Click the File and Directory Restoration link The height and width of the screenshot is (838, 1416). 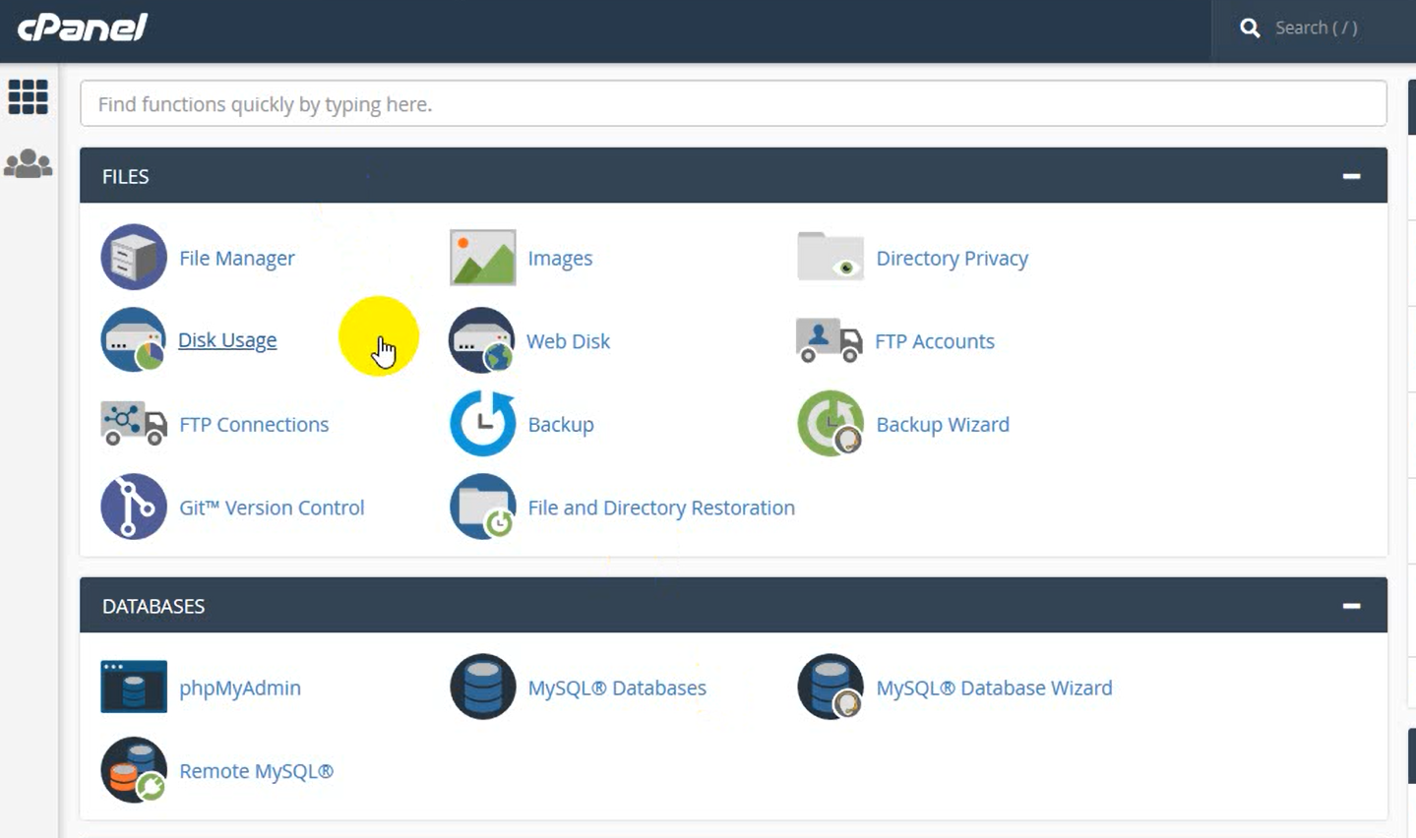point(660,509)
